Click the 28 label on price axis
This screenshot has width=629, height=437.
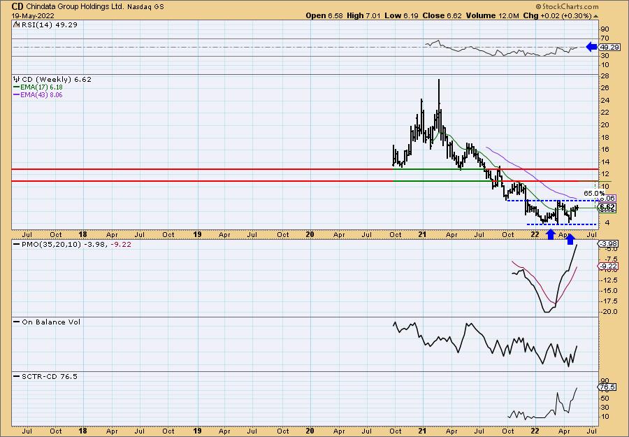[x=605, y=76]
